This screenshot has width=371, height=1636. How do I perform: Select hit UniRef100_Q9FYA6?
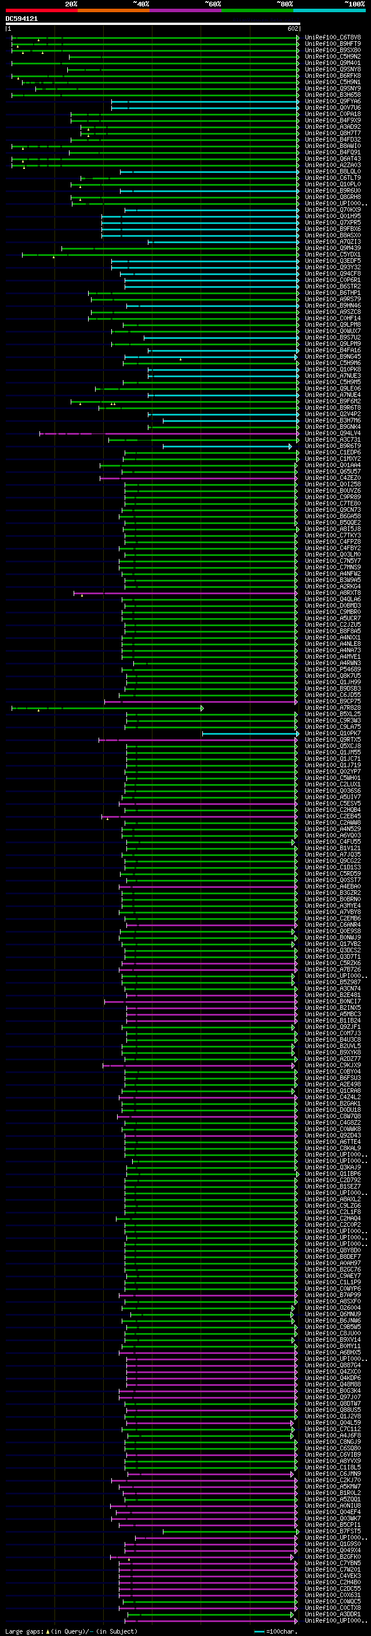tap(333, 101)
